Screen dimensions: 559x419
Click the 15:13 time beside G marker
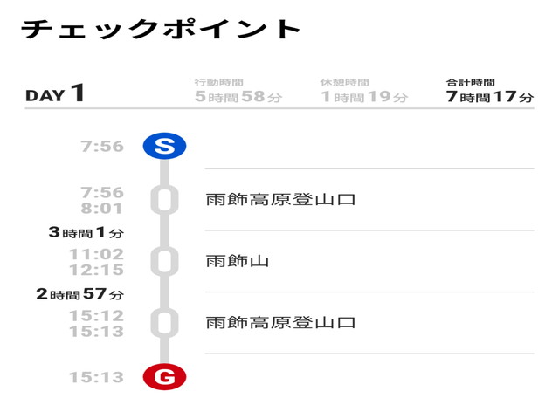(x=97, y=377)
